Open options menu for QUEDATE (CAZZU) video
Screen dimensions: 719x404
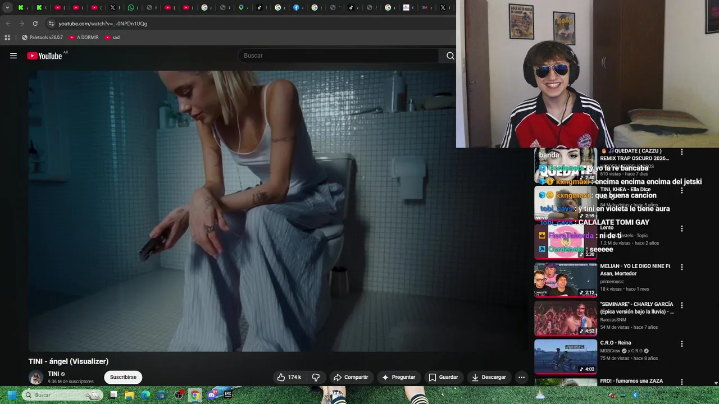pos(682,152)
